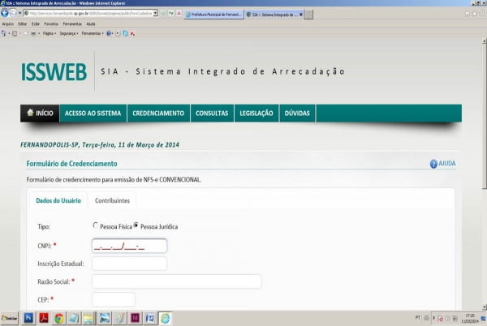Screen dimensions: 487x326
Task: Click the help icon beside AJUDA
Action: pos(433,164)
